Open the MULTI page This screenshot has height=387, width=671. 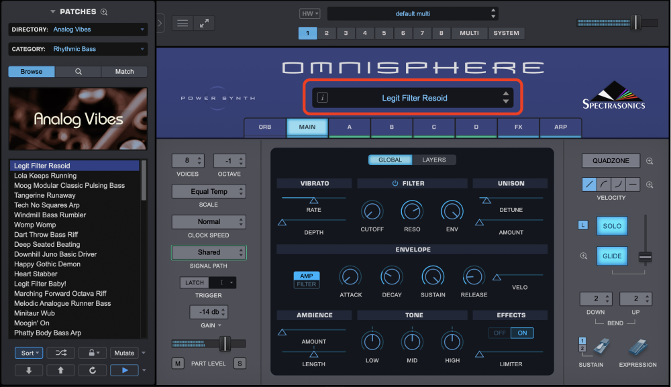pos(469,33)
